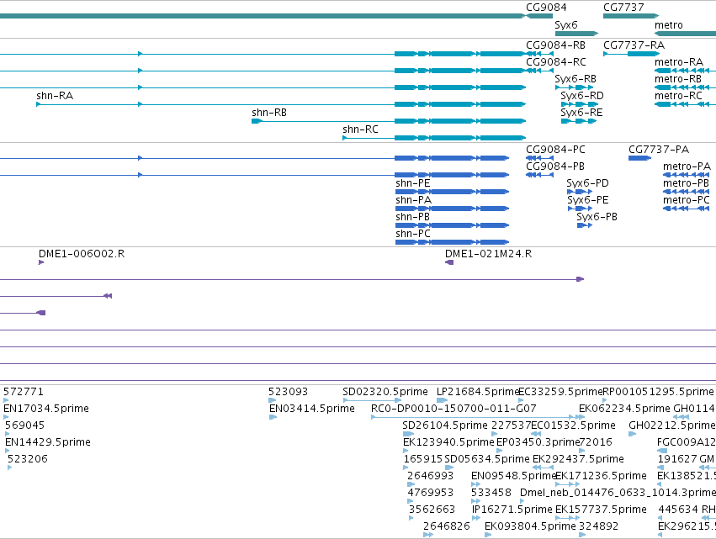Select the CG7737-RA transcript
Screen dimensions: 716x539
(x=631, y=54)
